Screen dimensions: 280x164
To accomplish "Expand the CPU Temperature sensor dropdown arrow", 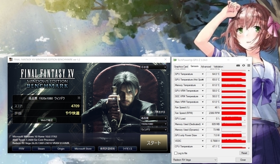I will pyautogui.click(x=203, y=146).
